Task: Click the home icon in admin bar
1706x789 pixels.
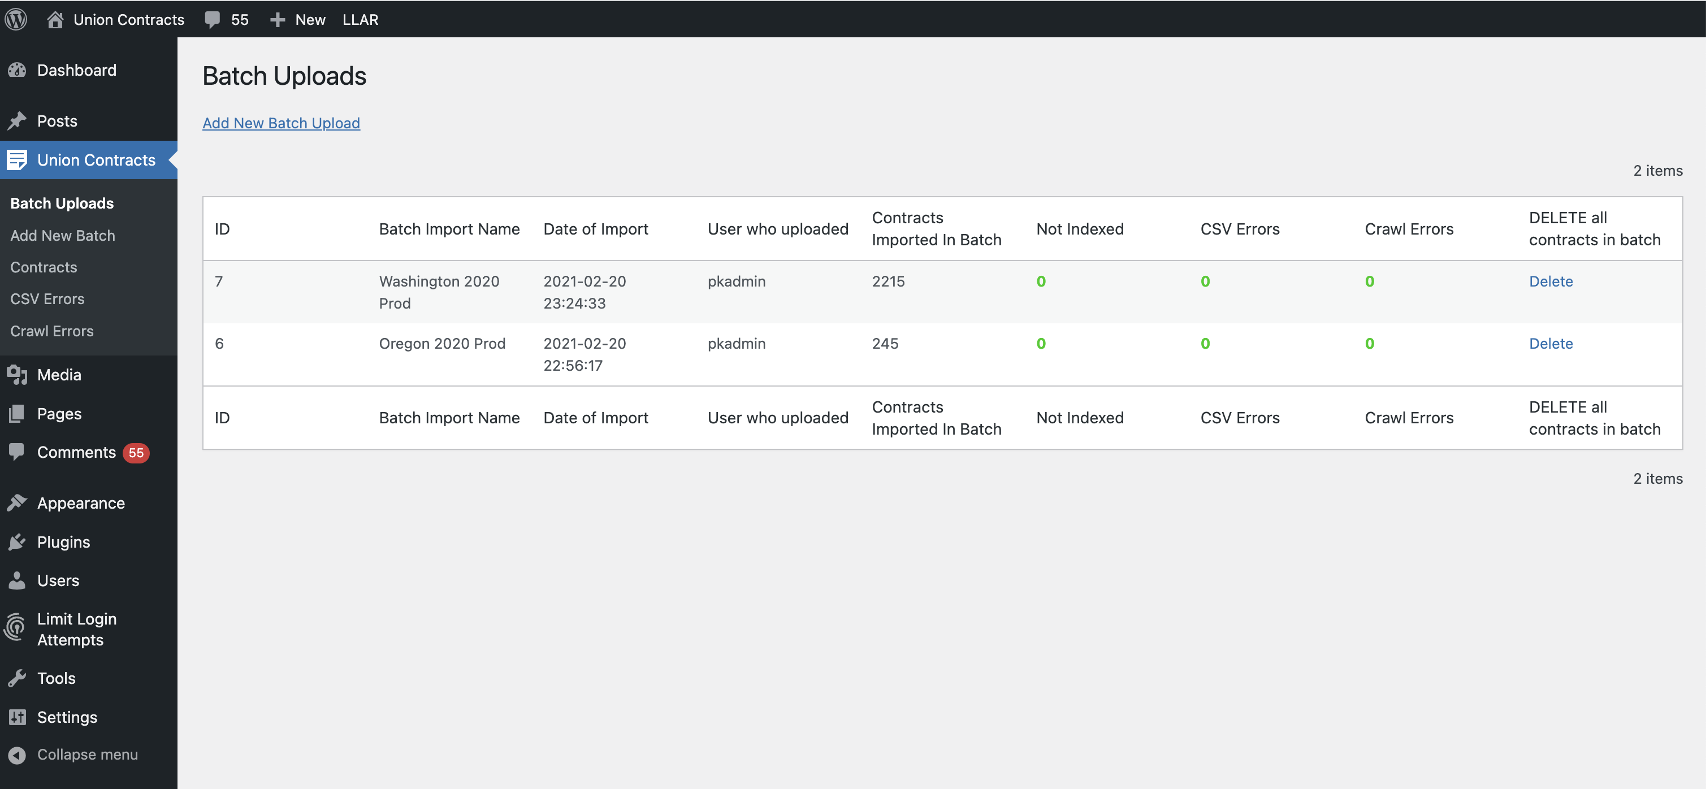Action: (x=55, y=19)
